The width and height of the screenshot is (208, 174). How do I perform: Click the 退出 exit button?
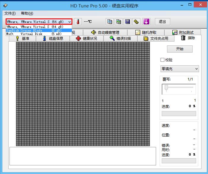(163, 22)
